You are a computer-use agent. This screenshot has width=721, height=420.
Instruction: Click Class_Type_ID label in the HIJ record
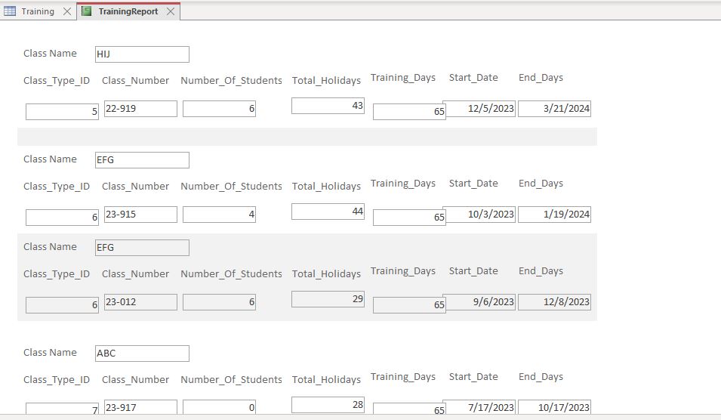pos(57,81)
